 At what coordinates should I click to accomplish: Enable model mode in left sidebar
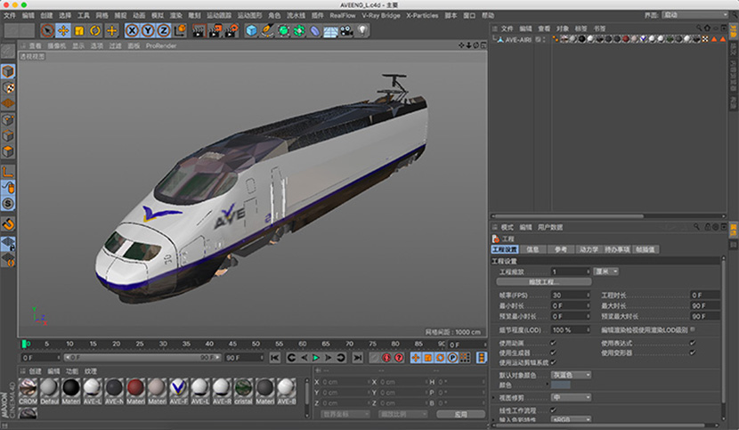(8, 71)
